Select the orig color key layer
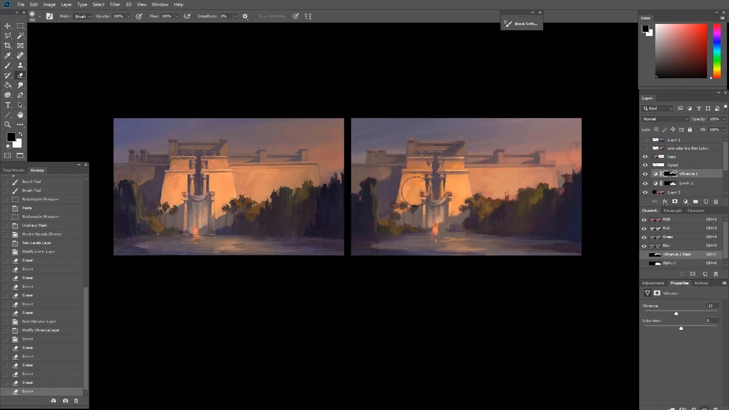Image resolution: width=729 pixels, height=410 pixels. point(682,148)
